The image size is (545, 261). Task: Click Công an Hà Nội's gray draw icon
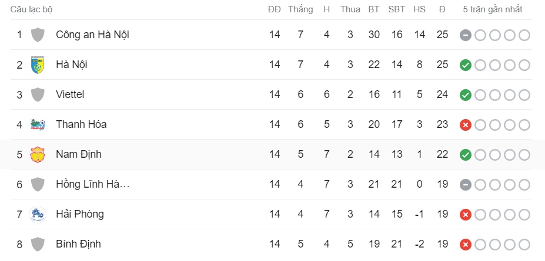(466, 35)
